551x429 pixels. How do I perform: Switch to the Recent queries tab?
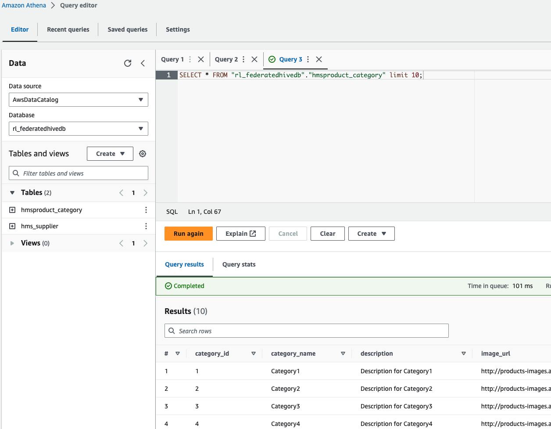tap(68, 29)
